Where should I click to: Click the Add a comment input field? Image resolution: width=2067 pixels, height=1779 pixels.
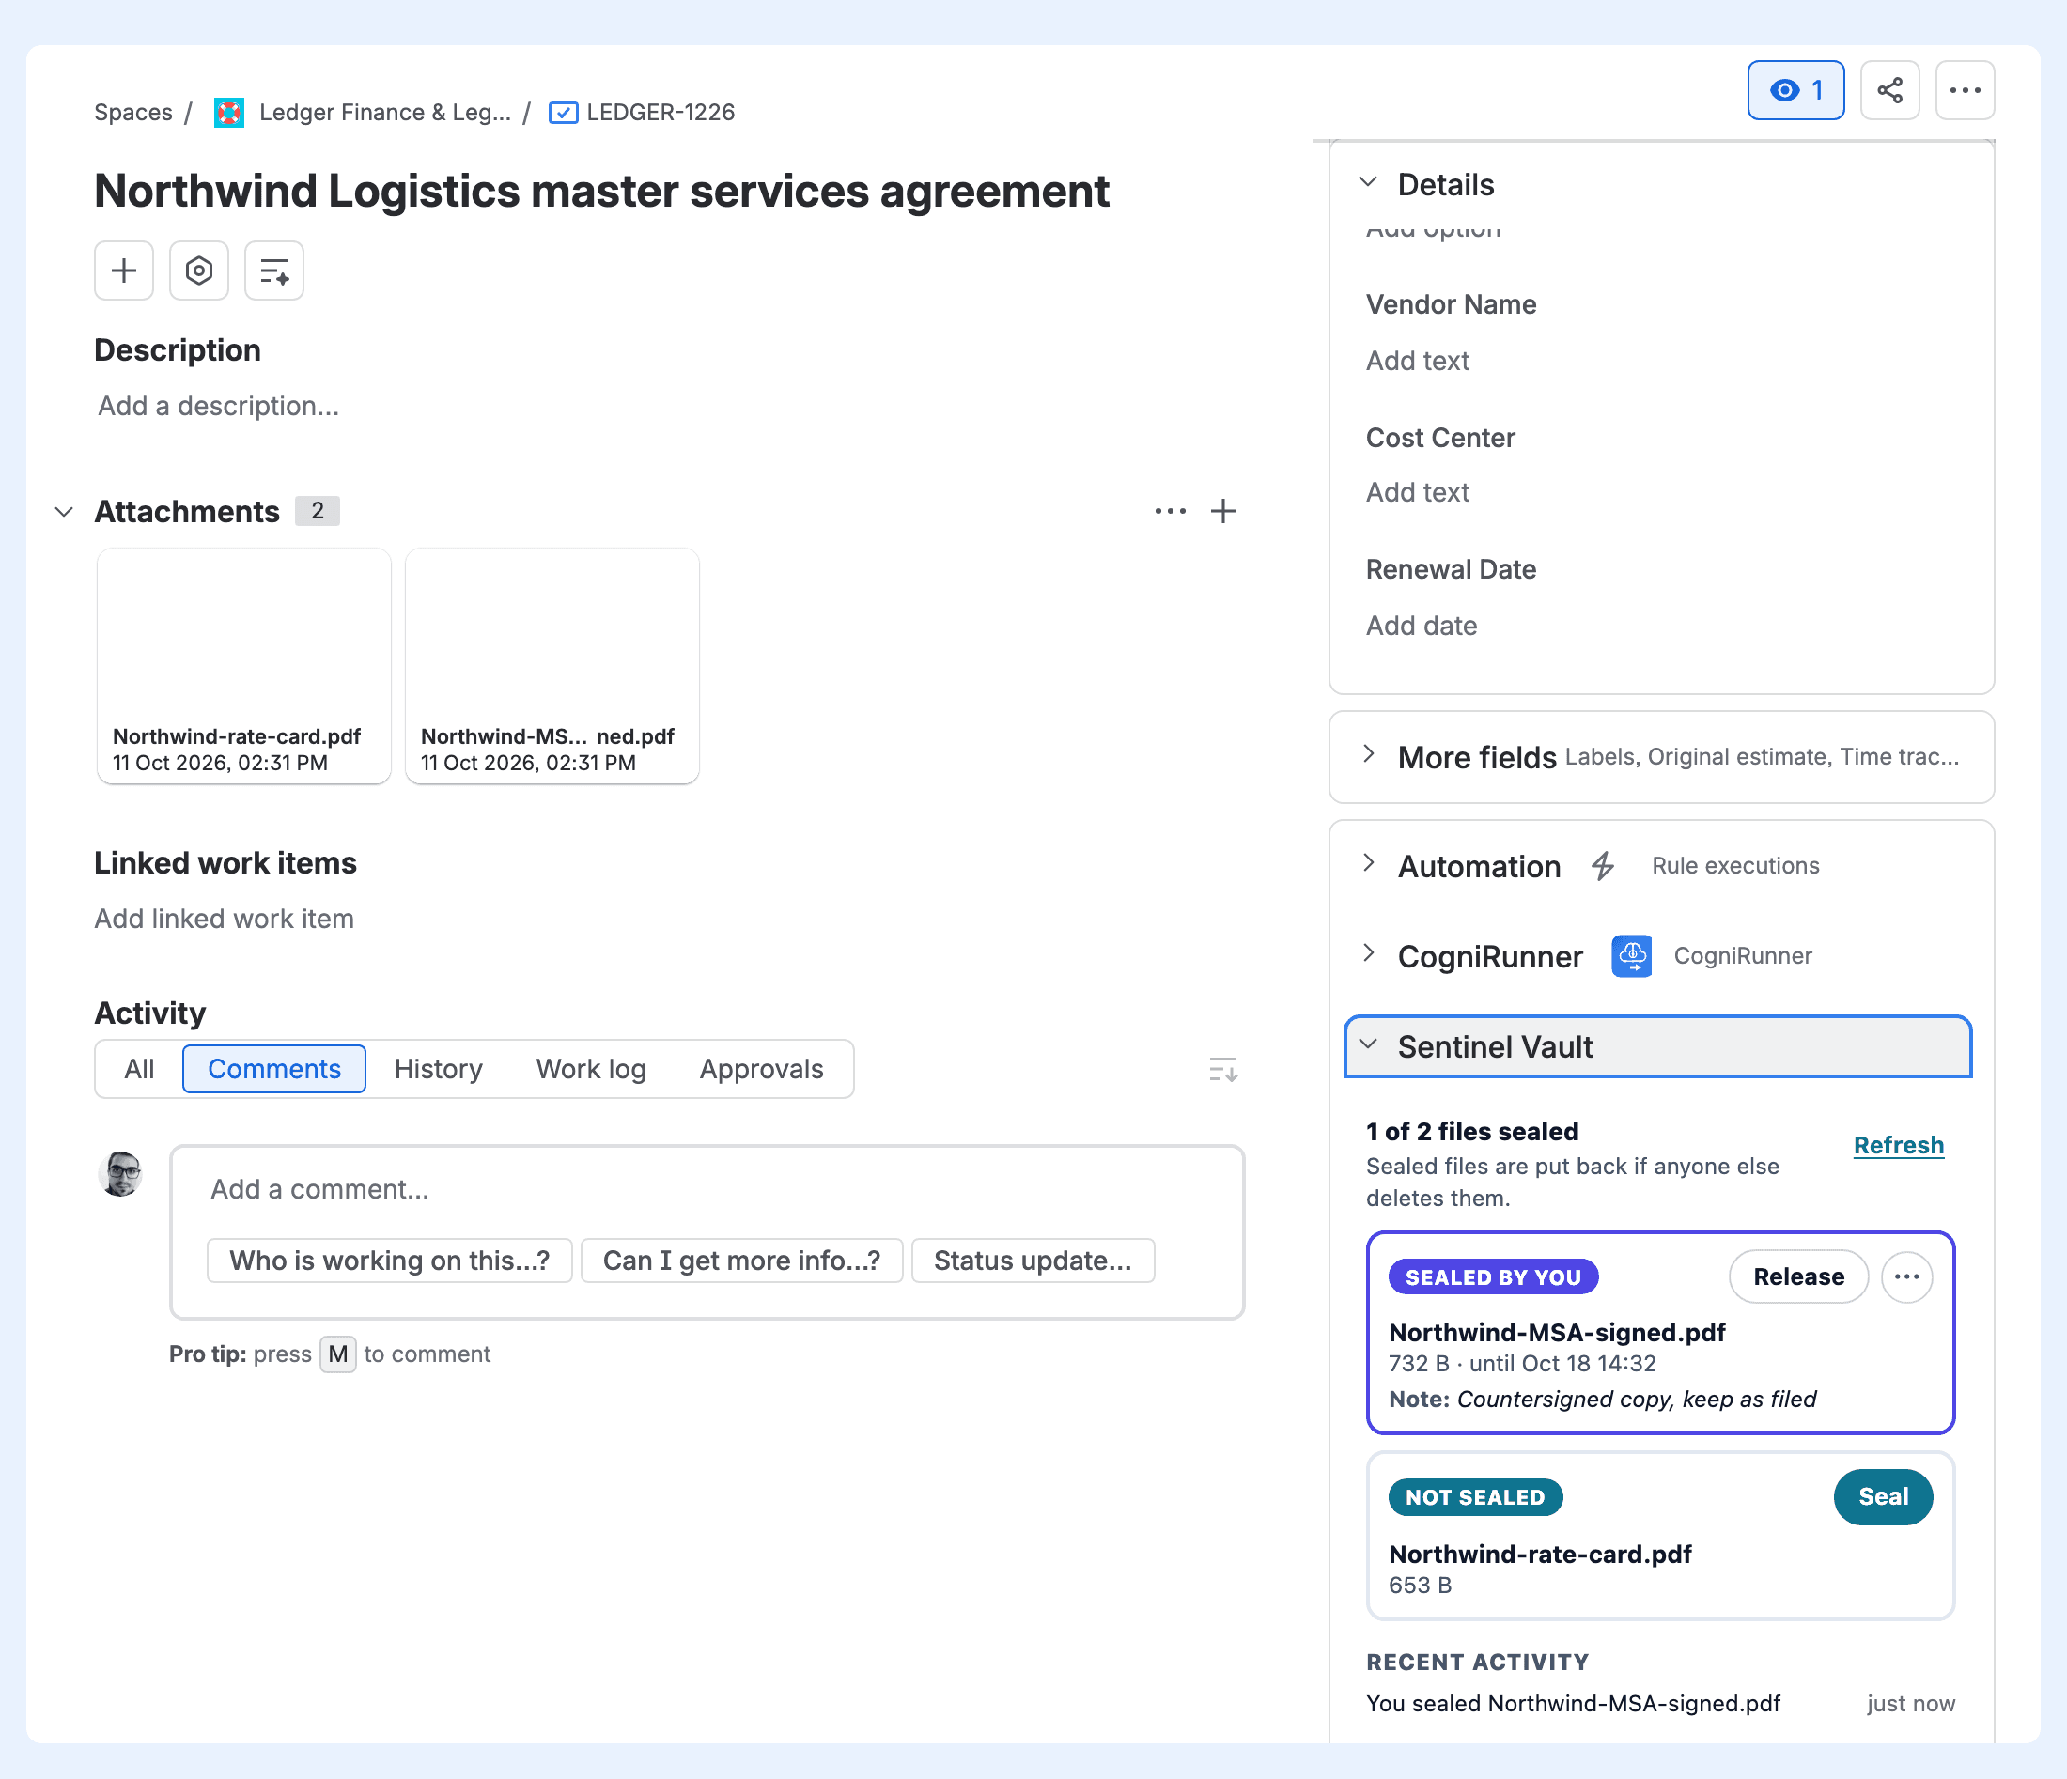[x=707, y=1190]
